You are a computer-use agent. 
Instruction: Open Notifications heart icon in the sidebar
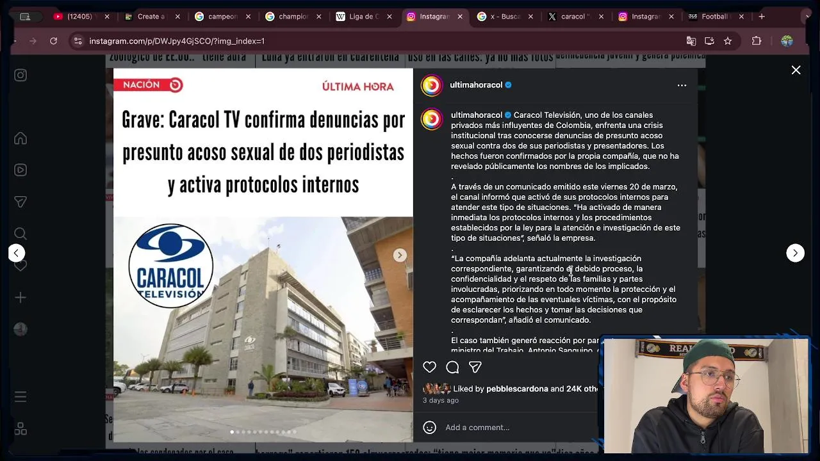pyautogui.click(x=20, y=265)
